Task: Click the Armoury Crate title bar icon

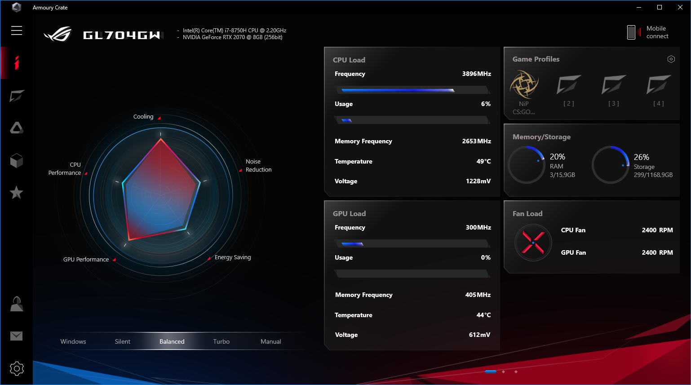Action: pyautogui.click(x=17, y=7)
